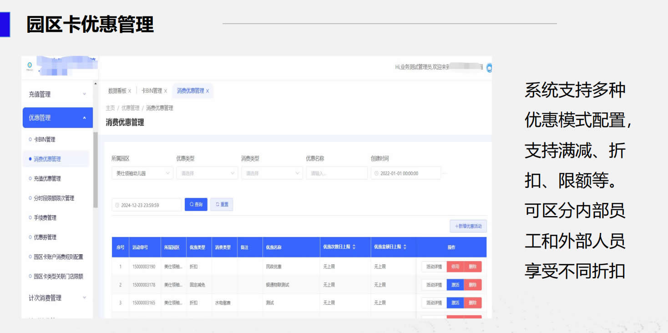Click the 优惠名称 text input field
Screen dimensions: 668x333
tap(337, 173)
